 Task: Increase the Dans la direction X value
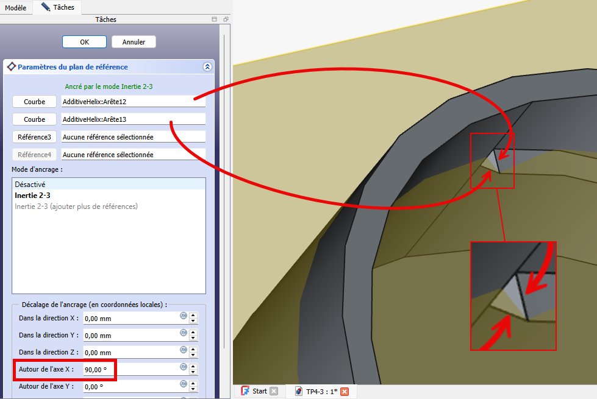pyautogui.click(x=193, y=315)
